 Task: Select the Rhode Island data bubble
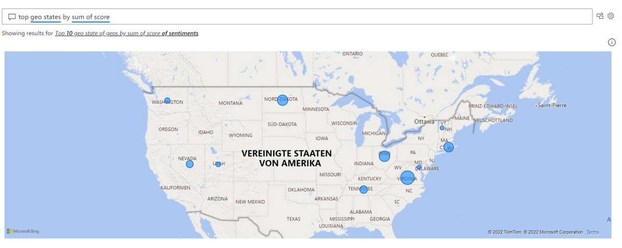(x=448, y=147)
